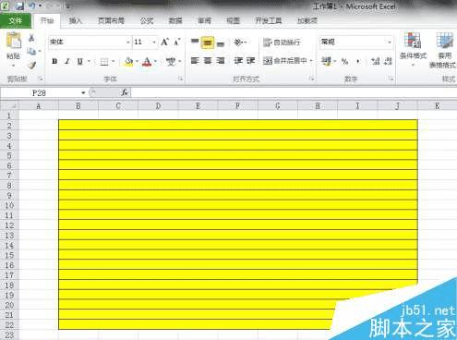Apply percent style with % icon

pos(344,61)
